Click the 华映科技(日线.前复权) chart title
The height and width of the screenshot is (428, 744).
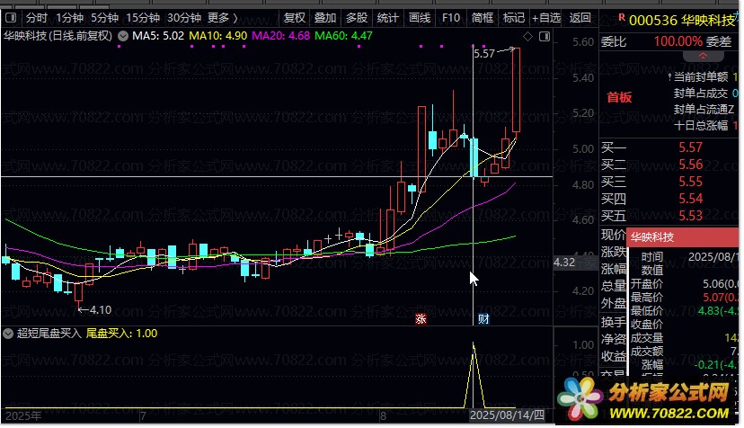(58, 36)
